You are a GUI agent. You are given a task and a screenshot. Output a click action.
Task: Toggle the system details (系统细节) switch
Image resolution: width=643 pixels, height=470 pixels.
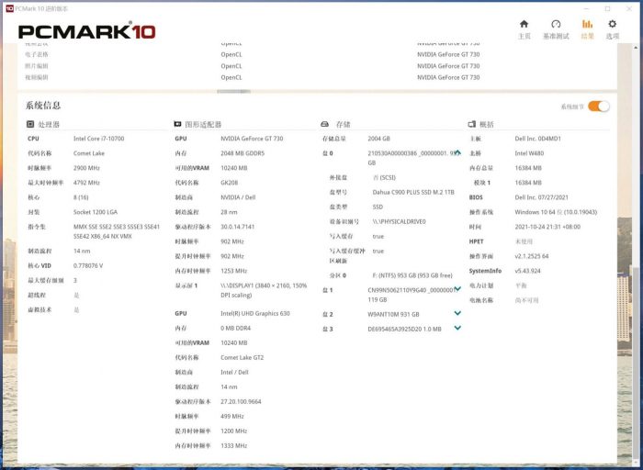tap(599, 106)
